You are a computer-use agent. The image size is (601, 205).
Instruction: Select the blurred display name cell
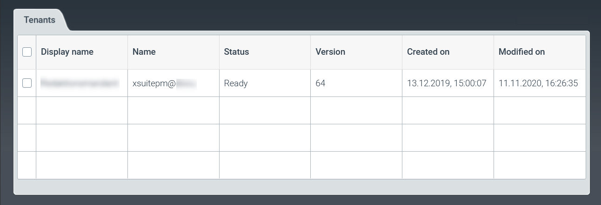click(80, 83)
